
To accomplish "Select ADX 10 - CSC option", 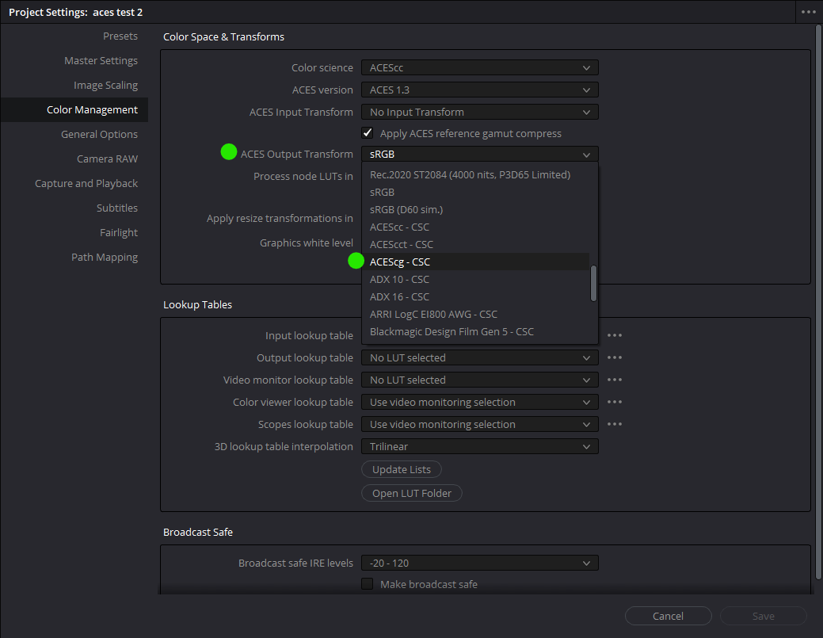I will [x=475, y=279].
